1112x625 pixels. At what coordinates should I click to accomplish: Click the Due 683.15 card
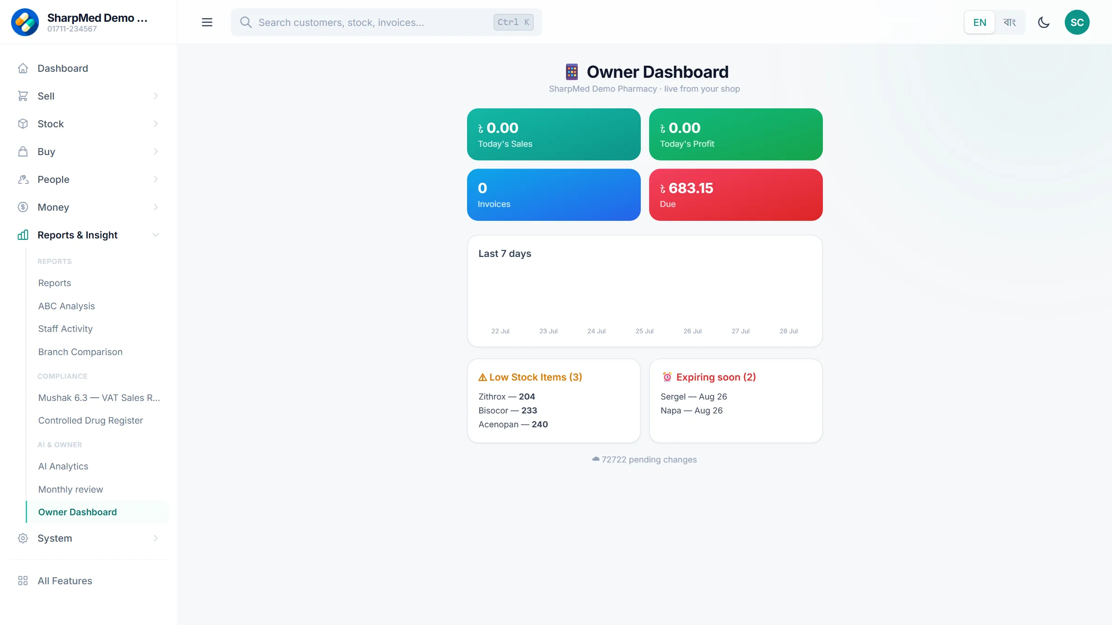click(x=736, y=195)
